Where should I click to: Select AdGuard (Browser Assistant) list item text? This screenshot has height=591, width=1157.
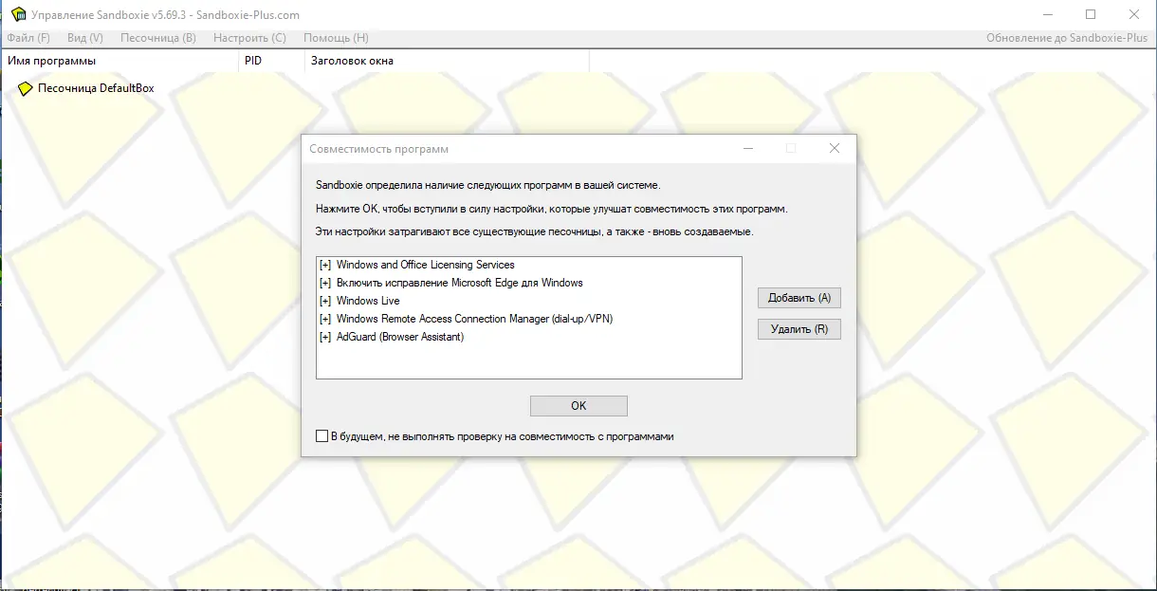click(400, 337)
